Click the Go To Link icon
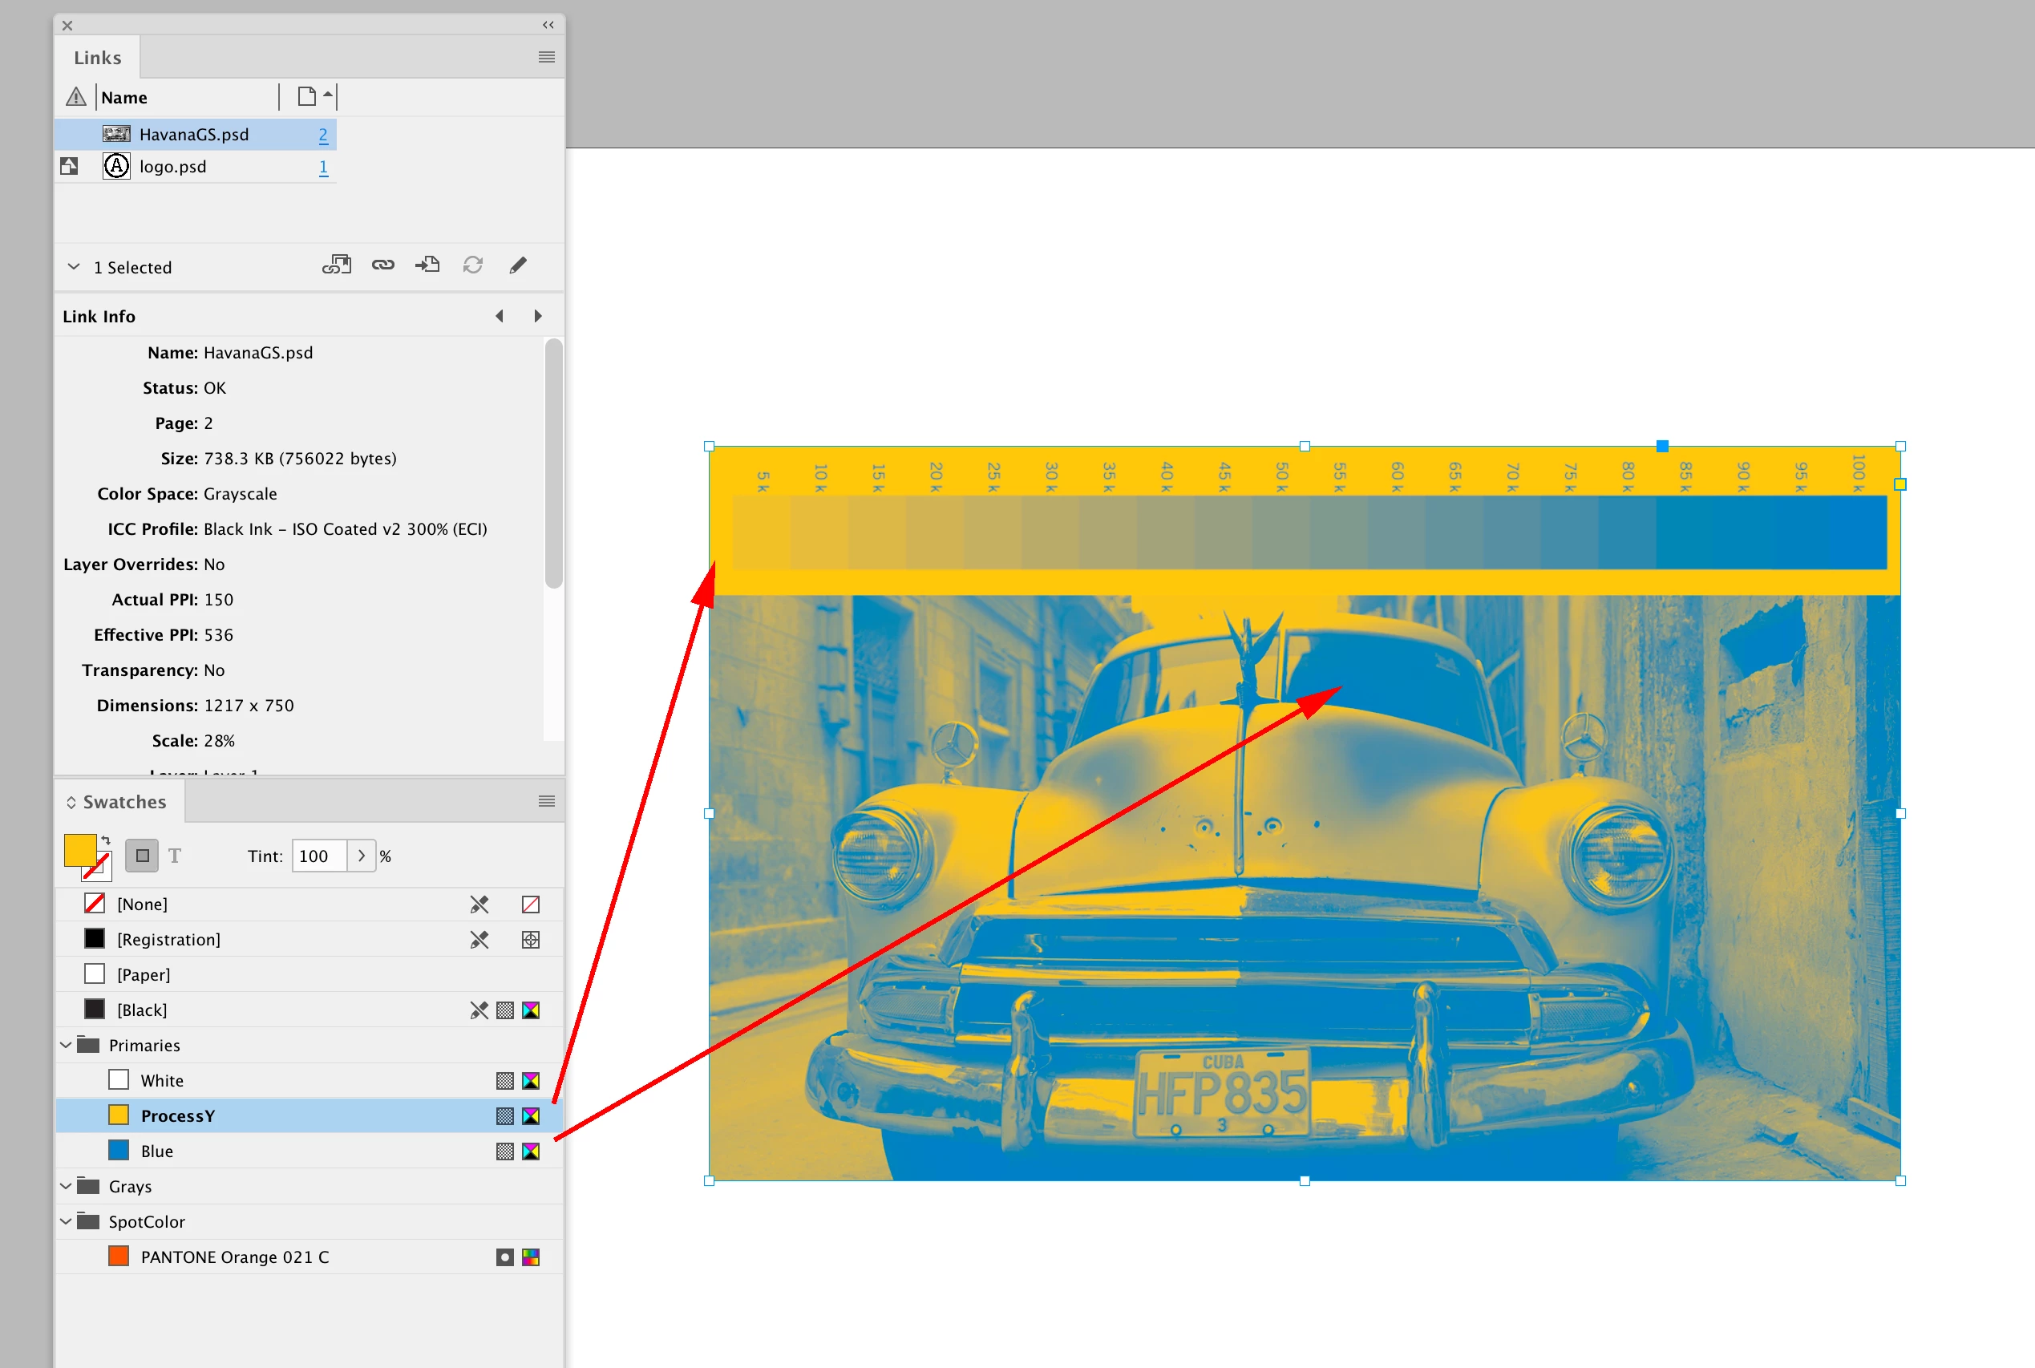This screenshot has height=1368, width=2035. (427, 265)
